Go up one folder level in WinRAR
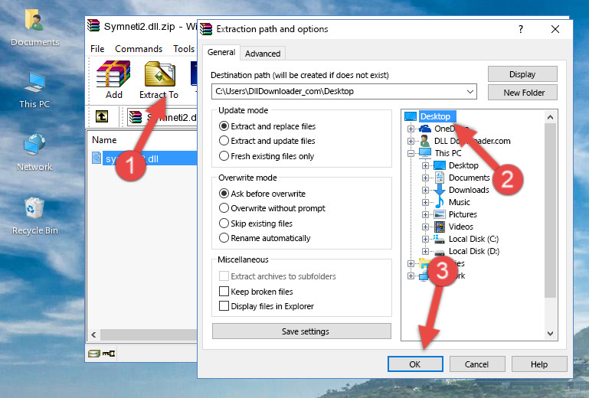The height and width of the screenshot is (398, 589). pos(102,117)
